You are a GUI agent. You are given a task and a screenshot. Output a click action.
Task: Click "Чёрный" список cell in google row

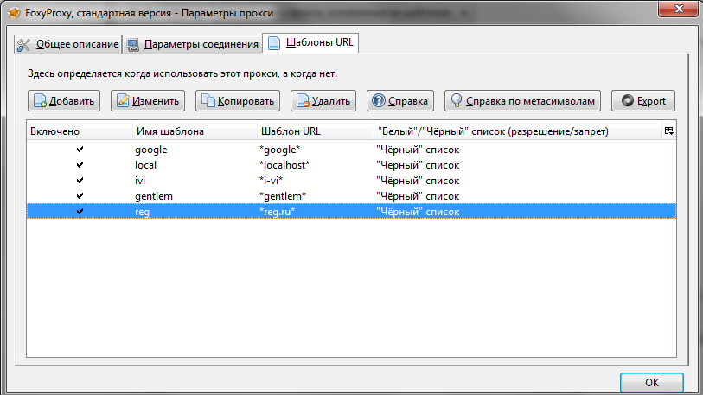pos(418,150)
